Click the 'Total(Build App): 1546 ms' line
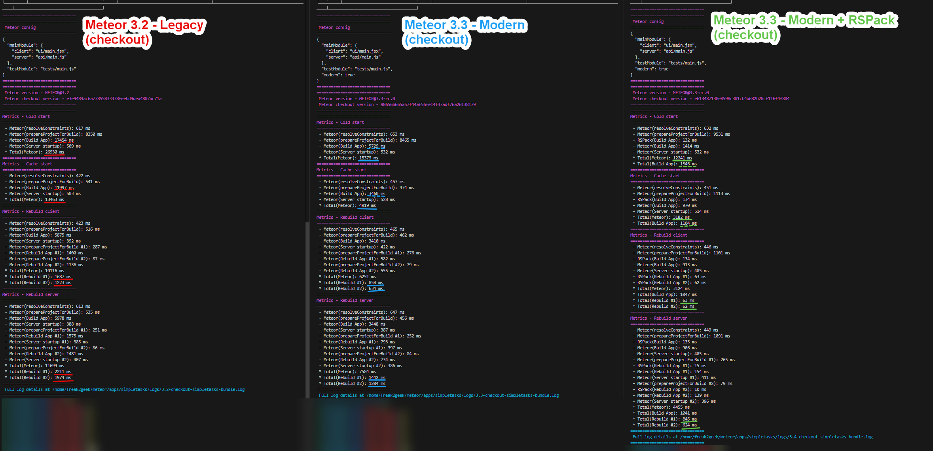 665,164
